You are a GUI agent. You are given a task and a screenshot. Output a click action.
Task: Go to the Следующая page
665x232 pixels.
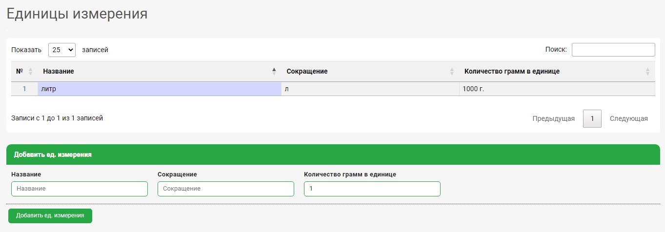(x=628, y=118)
